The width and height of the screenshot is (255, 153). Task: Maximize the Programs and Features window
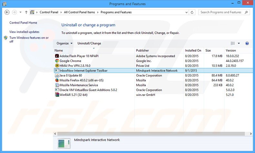[239, 3]
